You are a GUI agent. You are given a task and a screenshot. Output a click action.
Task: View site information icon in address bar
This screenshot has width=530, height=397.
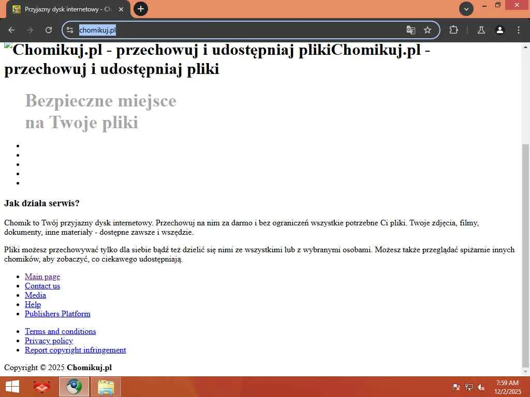click(x=70, y=30)
